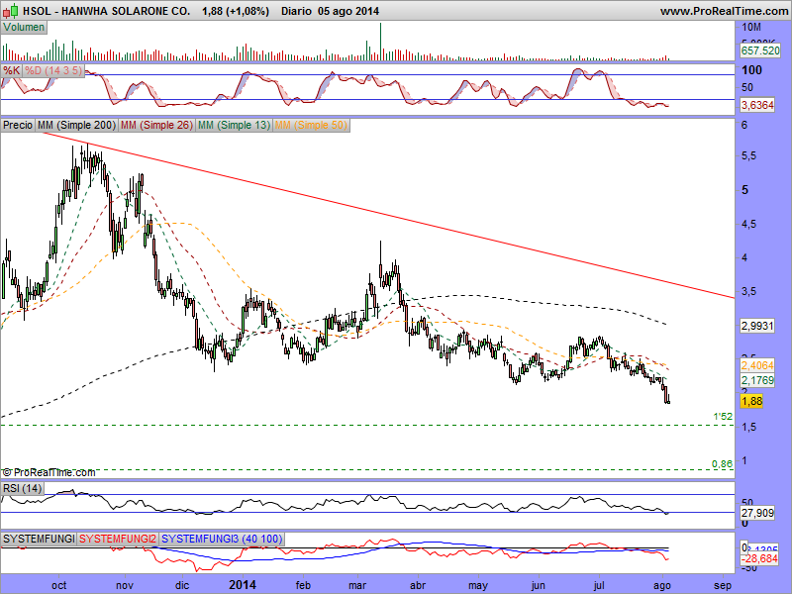Click the 3,5 price axis label
Viewport: 792px width, 594px height.
pyautogui.click(x=748, y=291)
